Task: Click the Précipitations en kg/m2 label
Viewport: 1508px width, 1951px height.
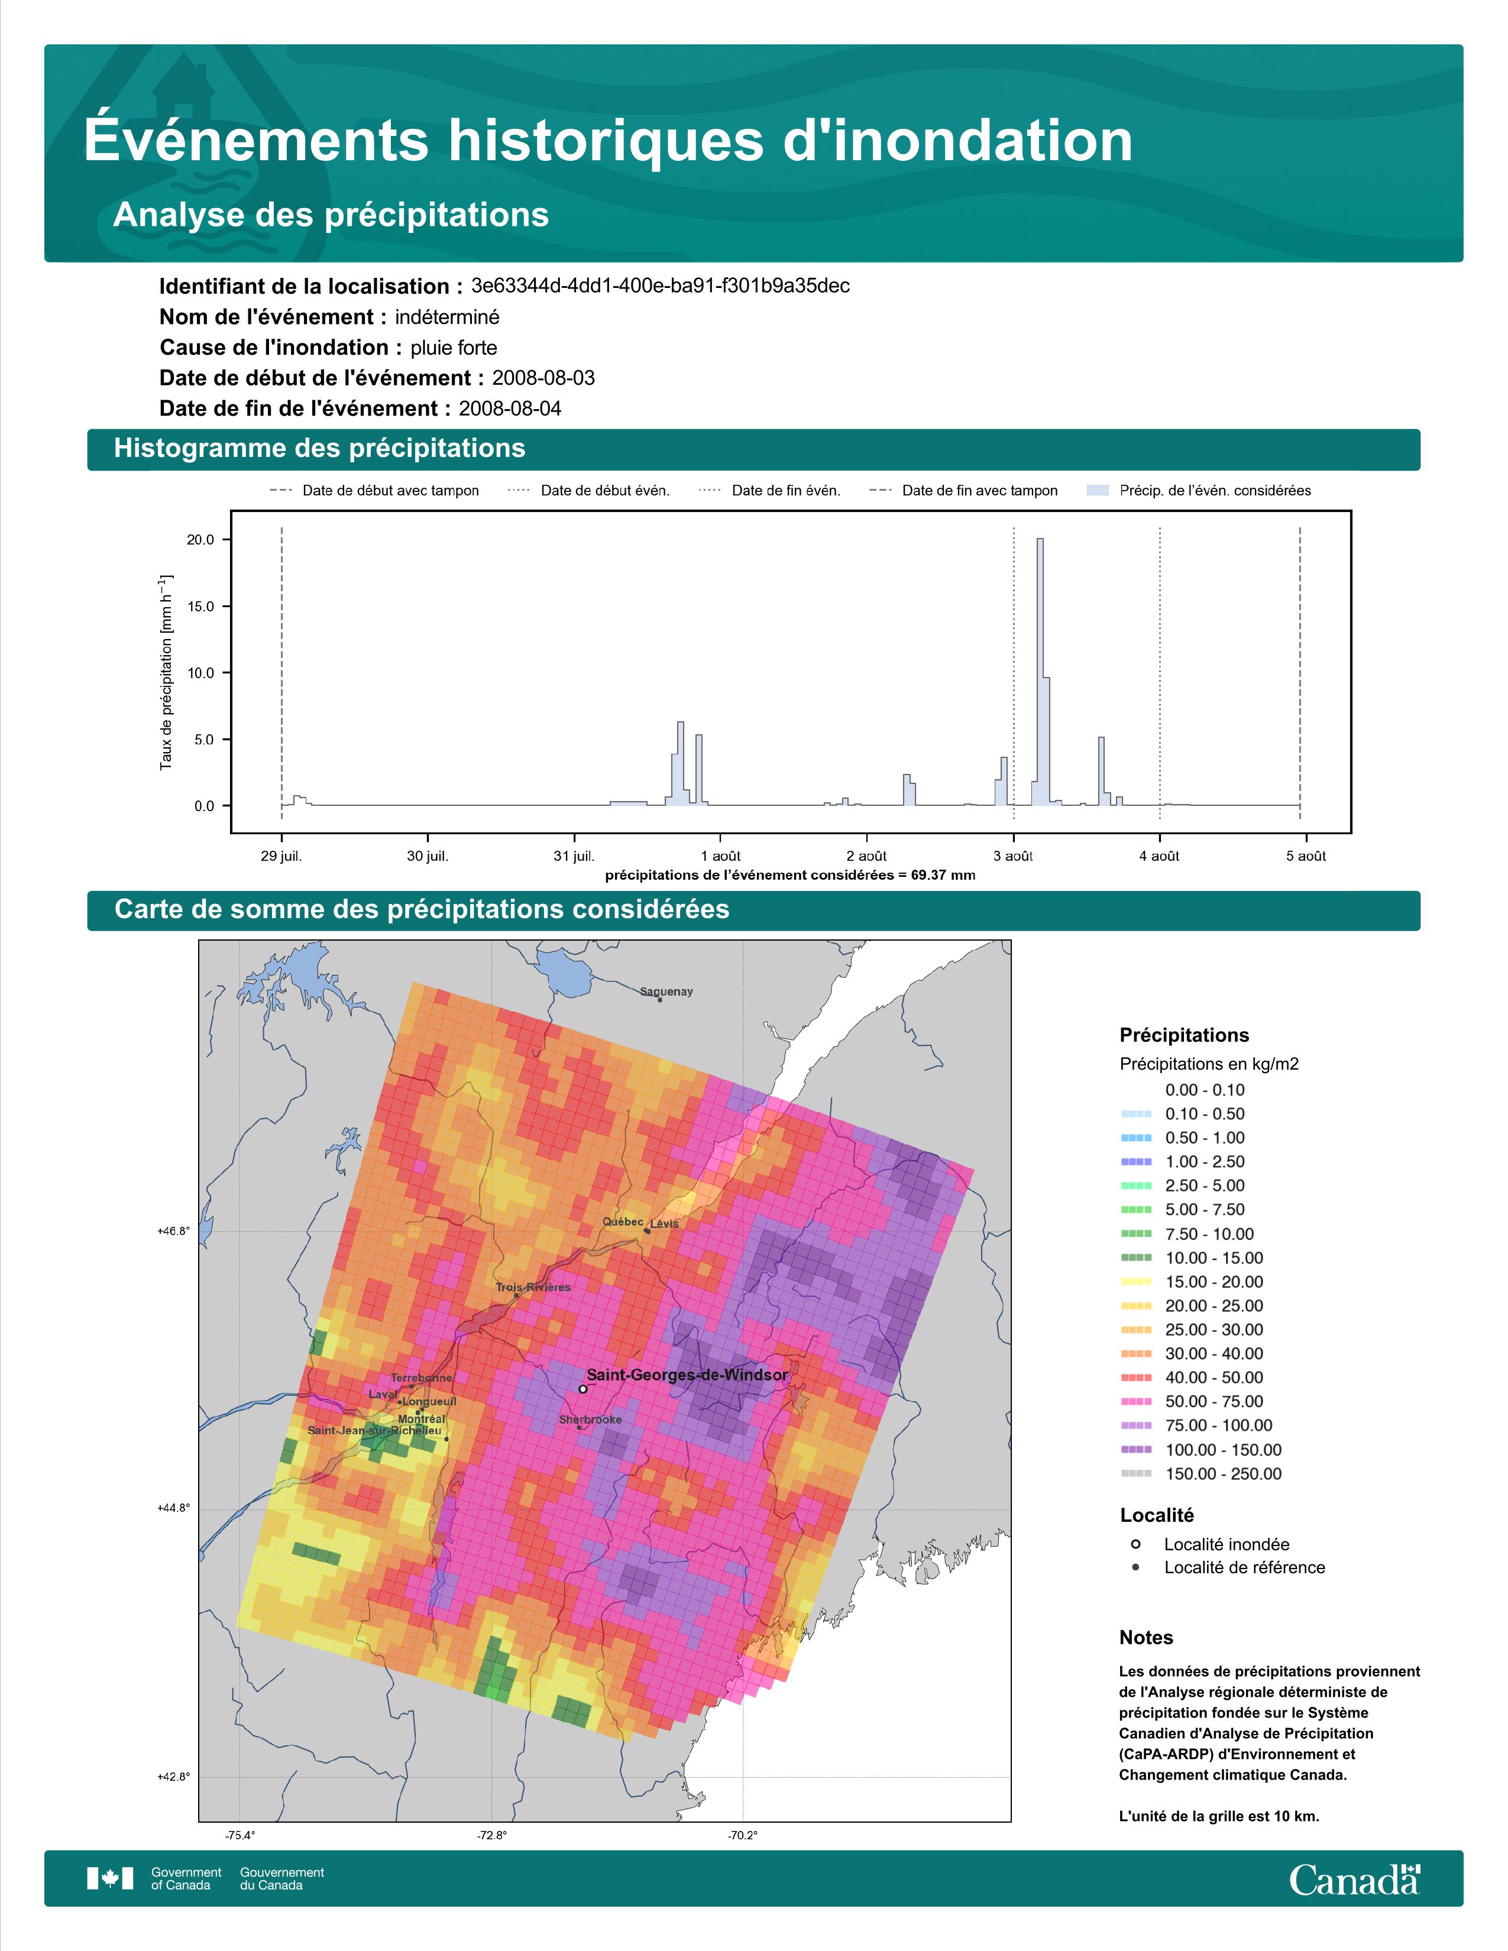Action: pyautogui.click(x=1209, y=1064)
